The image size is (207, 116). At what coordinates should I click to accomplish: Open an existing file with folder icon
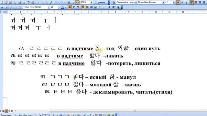6,3
